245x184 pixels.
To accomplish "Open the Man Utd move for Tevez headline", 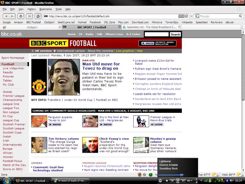I will (101, 66).
